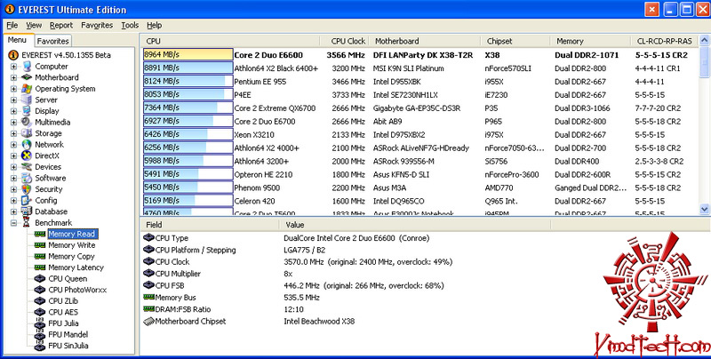Open the View menu
This screenshot has width=711, height=359.
pos(34,26)
